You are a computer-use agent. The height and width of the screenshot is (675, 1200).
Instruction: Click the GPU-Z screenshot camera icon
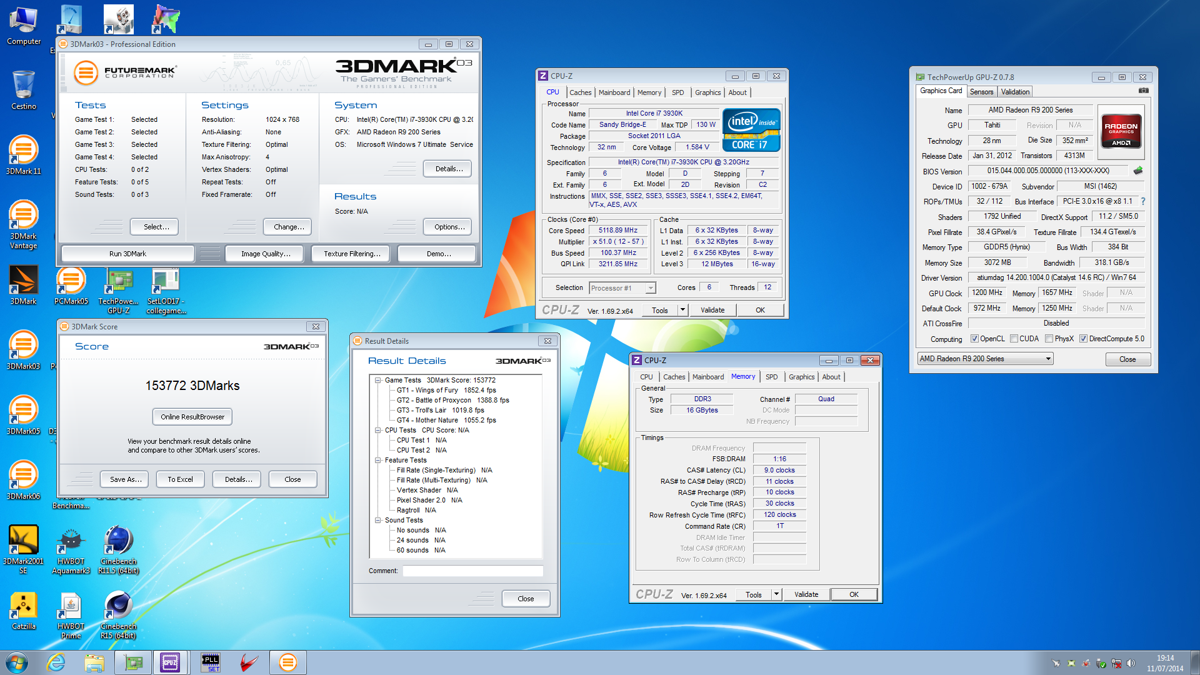click(x=1143, y=91)
